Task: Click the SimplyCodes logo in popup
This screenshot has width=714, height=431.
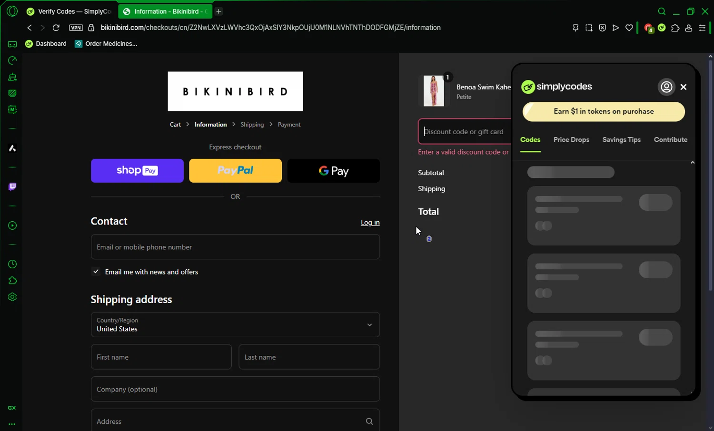Action: 556,87
